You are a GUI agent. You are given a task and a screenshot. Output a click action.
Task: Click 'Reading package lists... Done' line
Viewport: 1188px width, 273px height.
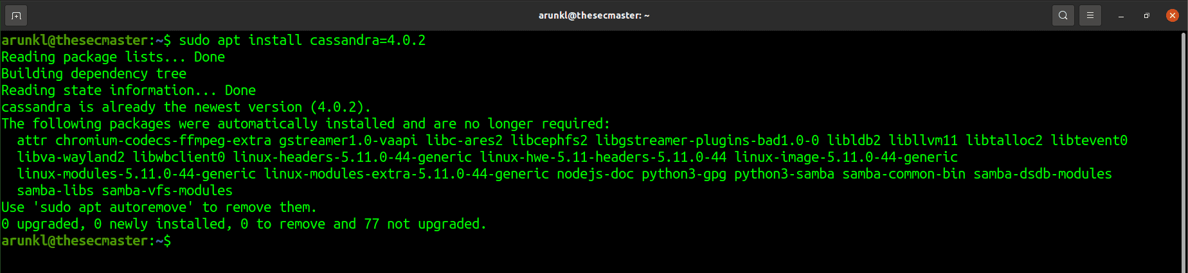(113, 57)
